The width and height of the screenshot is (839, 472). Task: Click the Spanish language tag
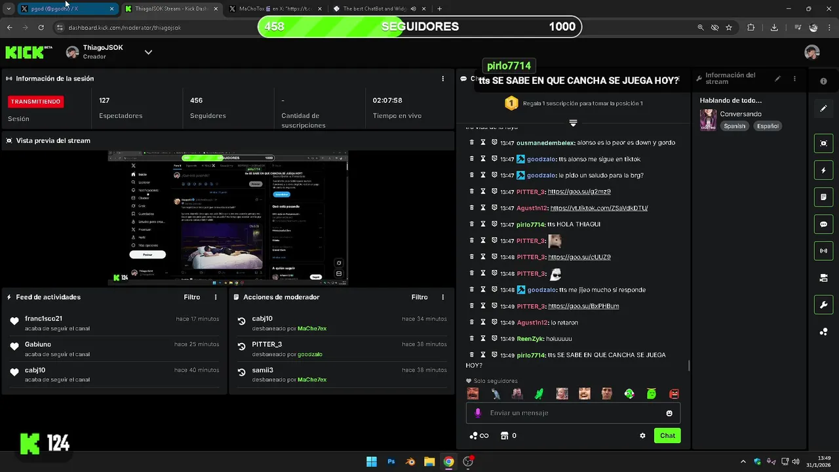pos(734,126)
